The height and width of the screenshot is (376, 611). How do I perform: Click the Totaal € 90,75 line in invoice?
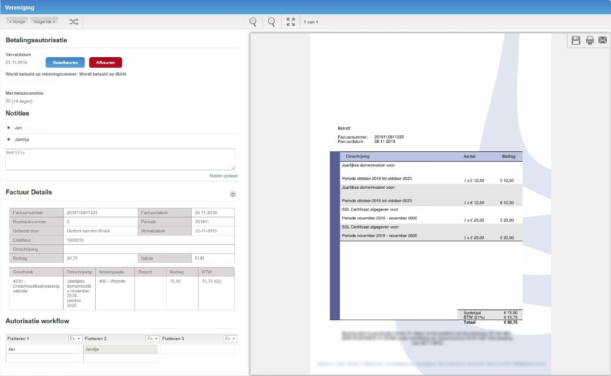[x=490, y=322]
